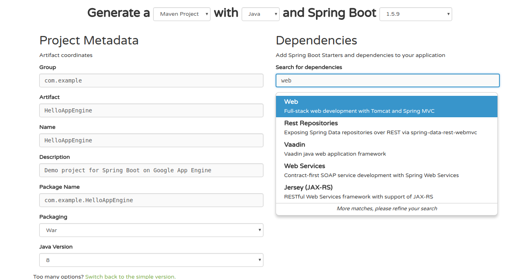Click 'More matches, please refine your search' text
This screenshot has width=514, height=279.
(387, 209)
